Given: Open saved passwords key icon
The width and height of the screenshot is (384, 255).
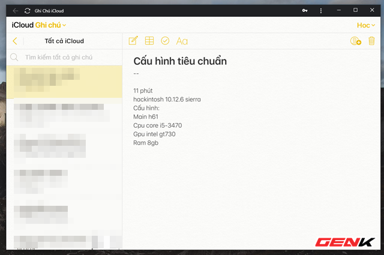Looking at the screenshot, I should point(305,11).
